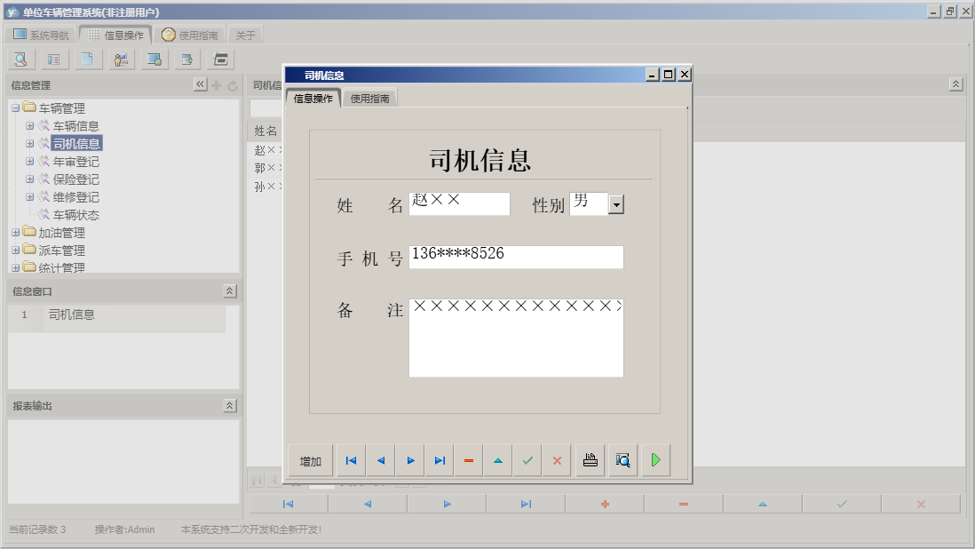Image resolution: width=975 pixels, height=549 pixels.
Task: Click the blue document icon in main toolbar
Action: (88, 60)
